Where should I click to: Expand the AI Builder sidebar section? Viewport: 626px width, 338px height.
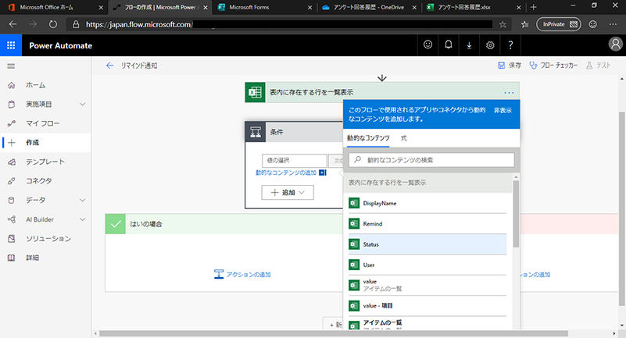pos(82,219)
